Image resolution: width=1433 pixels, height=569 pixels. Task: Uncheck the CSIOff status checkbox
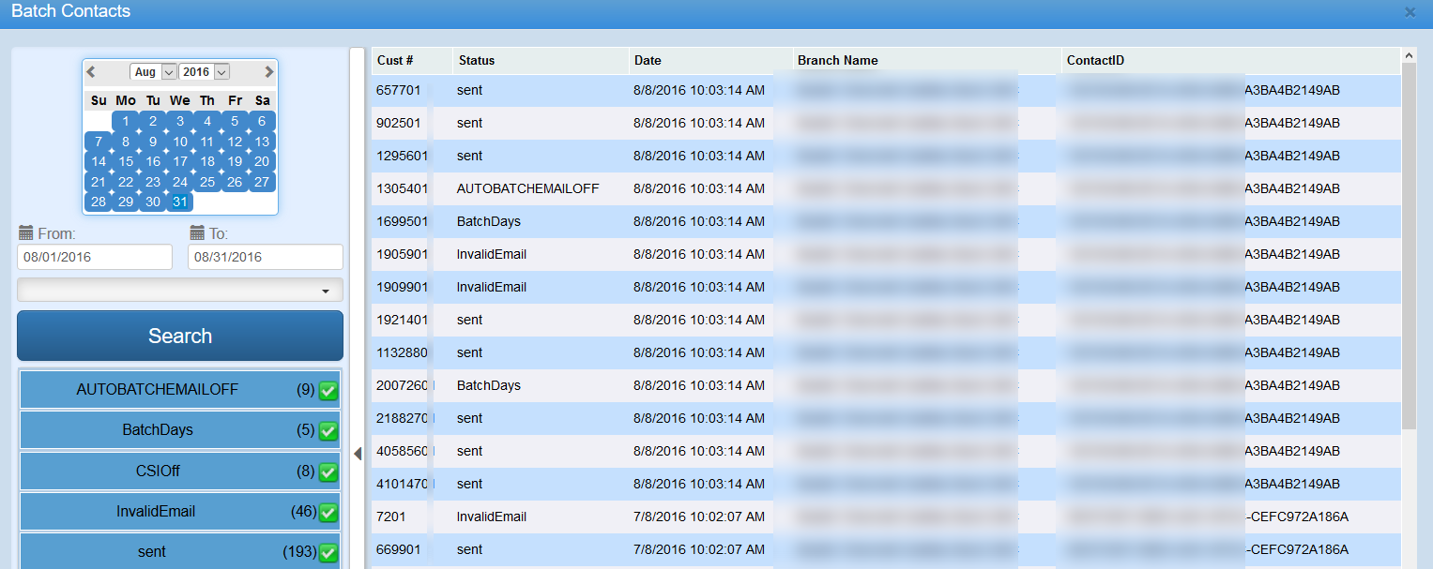328,472
